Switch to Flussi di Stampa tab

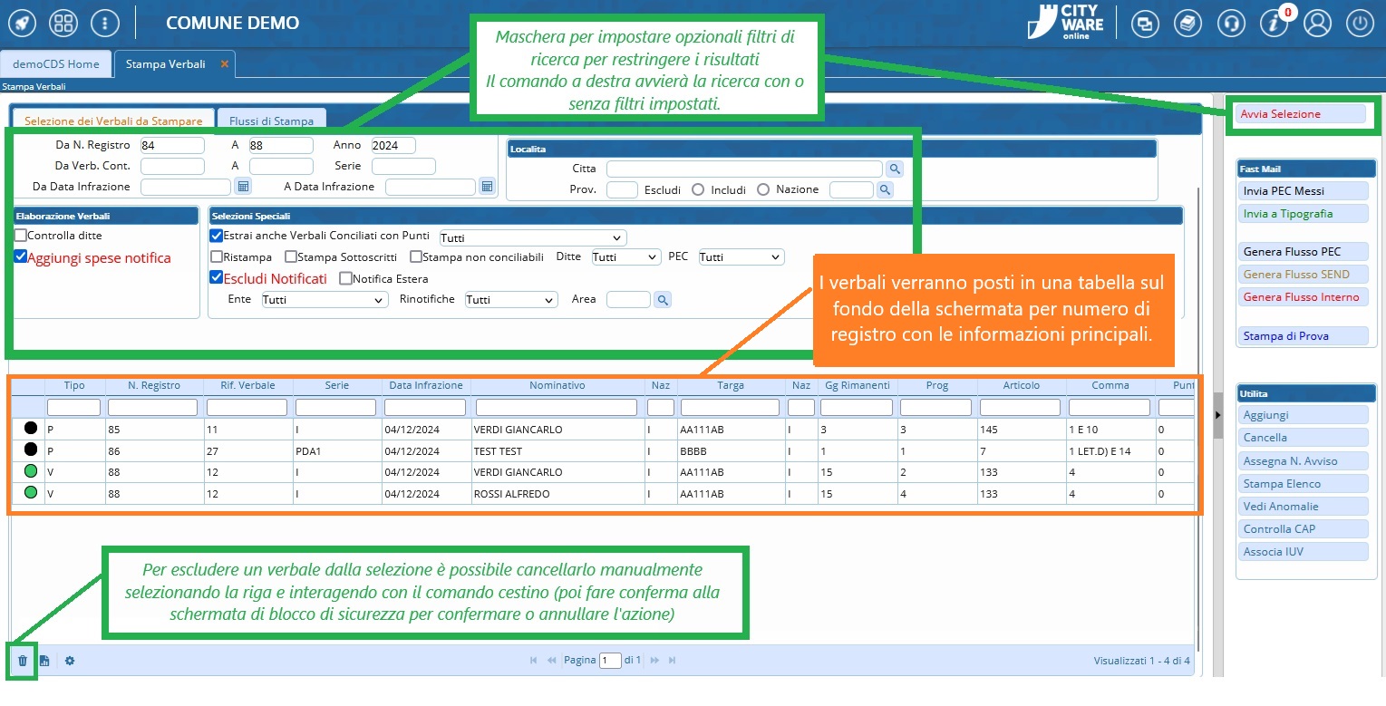point(272,121)
